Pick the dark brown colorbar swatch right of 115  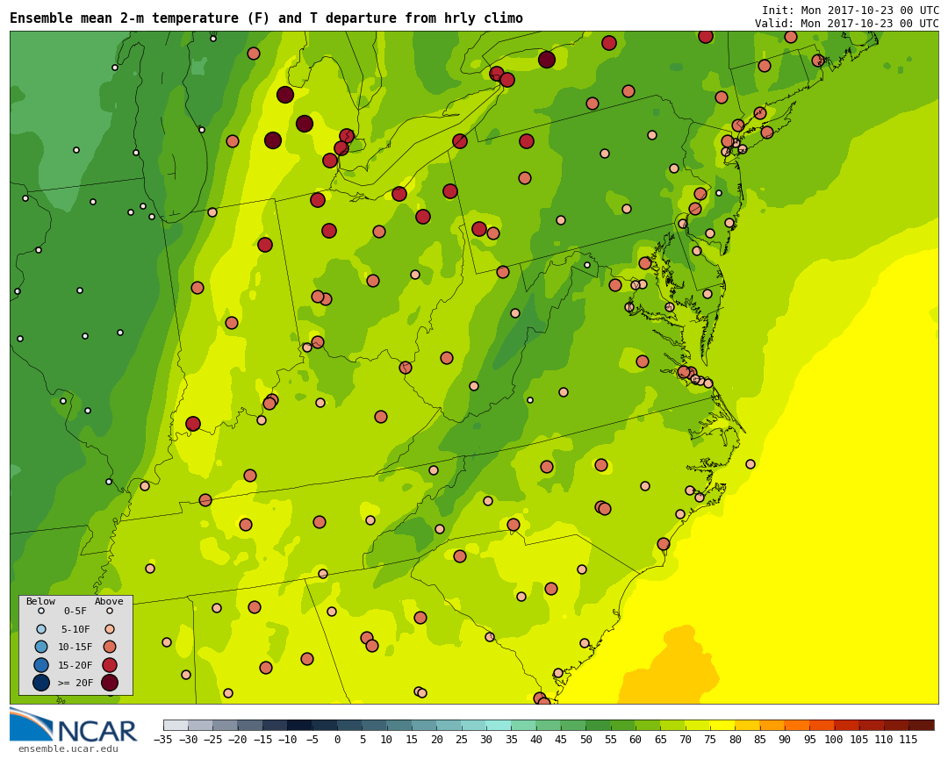click(x=921, y=725)
